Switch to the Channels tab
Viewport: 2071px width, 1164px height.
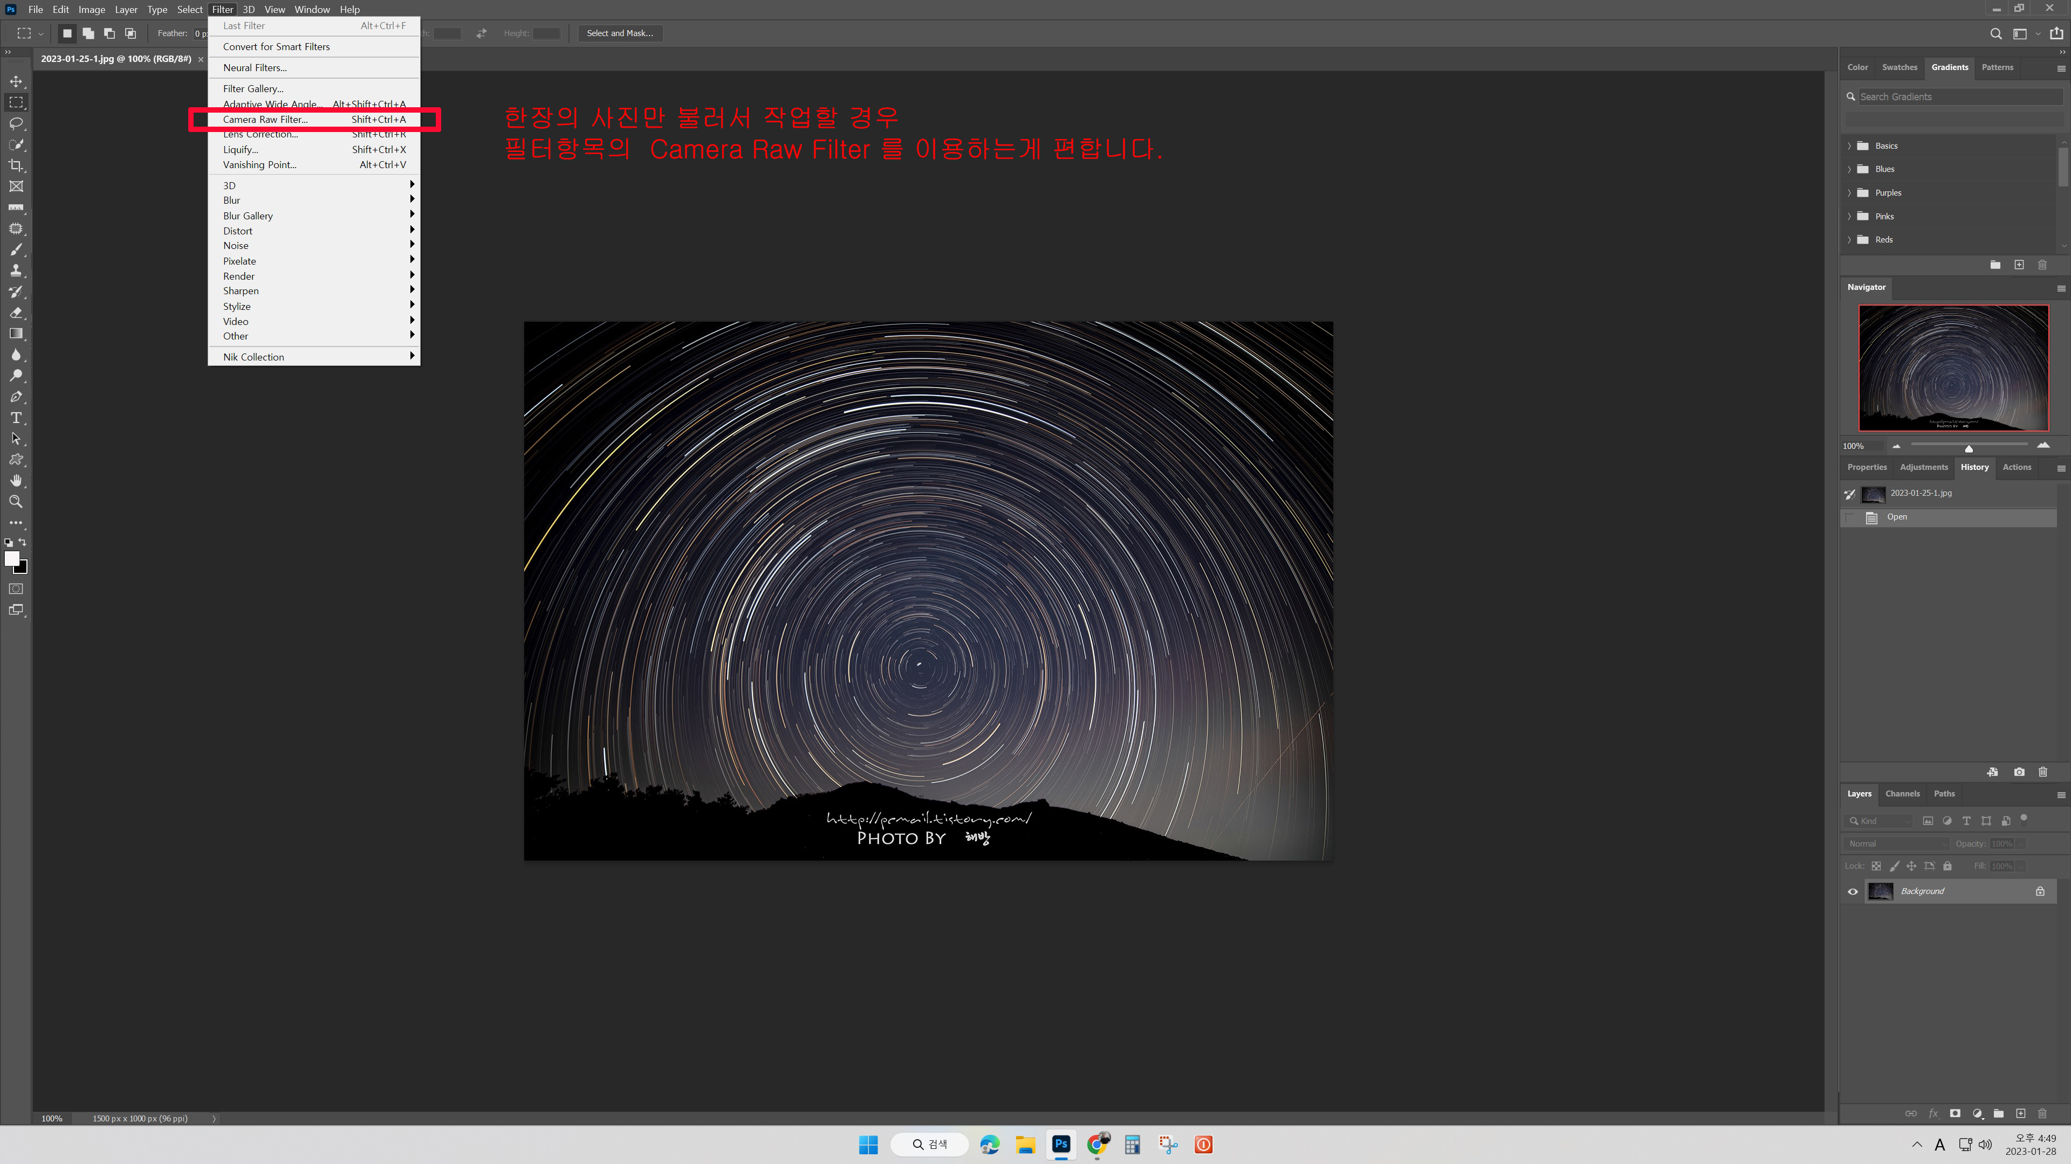1902,794
